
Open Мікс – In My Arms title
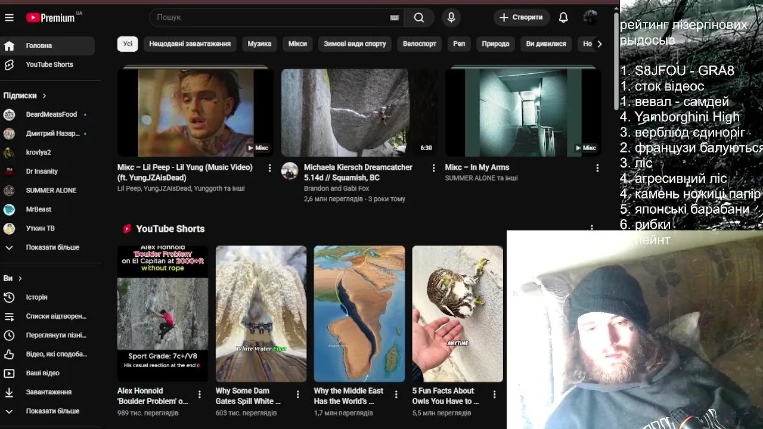coord(477,167)
